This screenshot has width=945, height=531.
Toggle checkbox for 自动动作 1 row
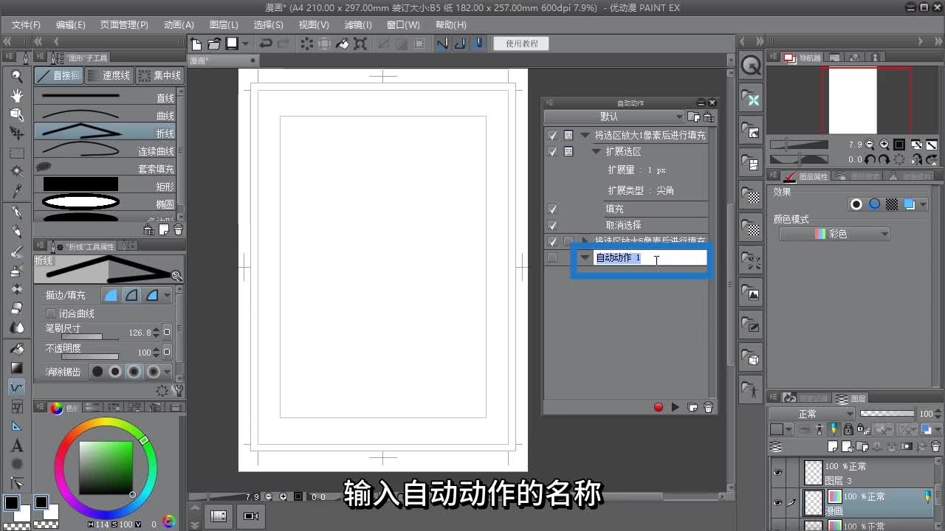coord(552,257)
